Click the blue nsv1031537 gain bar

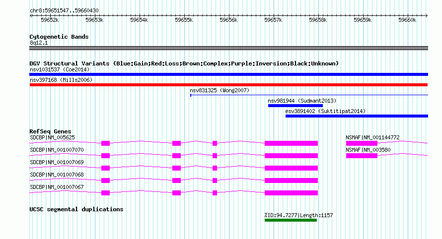tap(228, 74)
